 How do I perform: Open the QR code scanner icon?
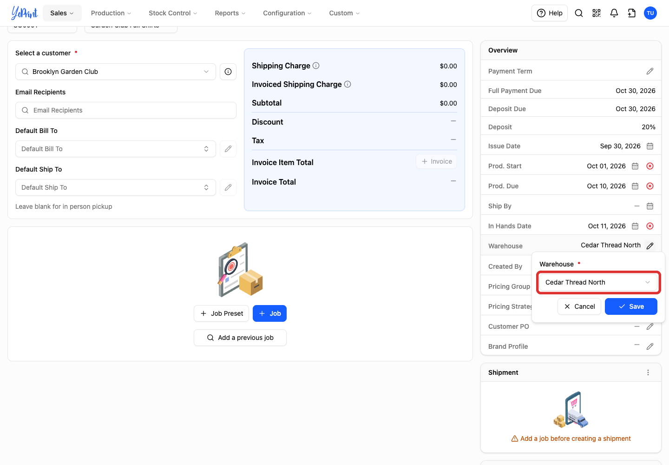click(597, 13)
